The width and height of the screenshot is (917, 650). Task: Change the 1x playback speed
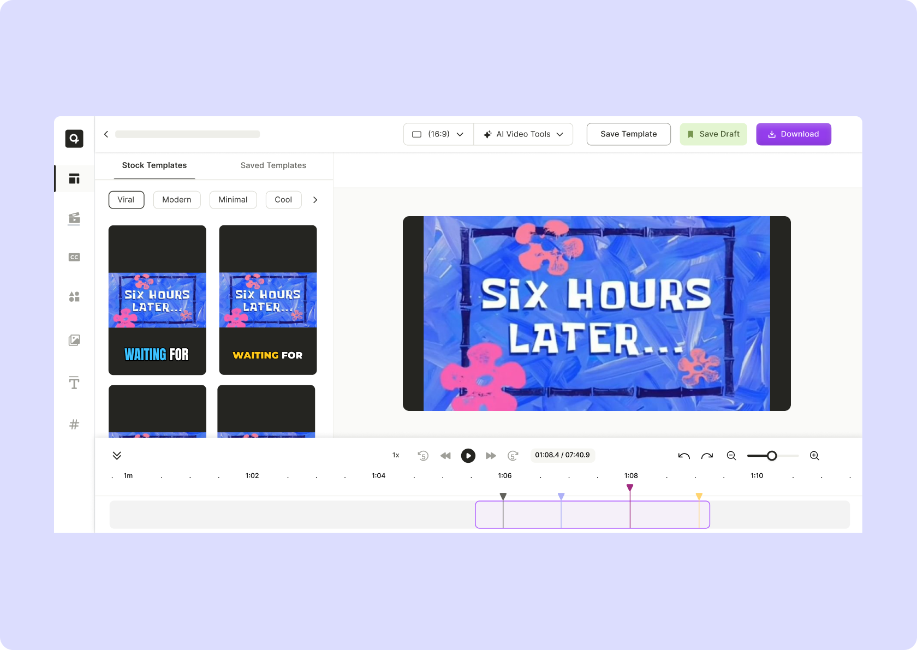(x=396, y=455)
